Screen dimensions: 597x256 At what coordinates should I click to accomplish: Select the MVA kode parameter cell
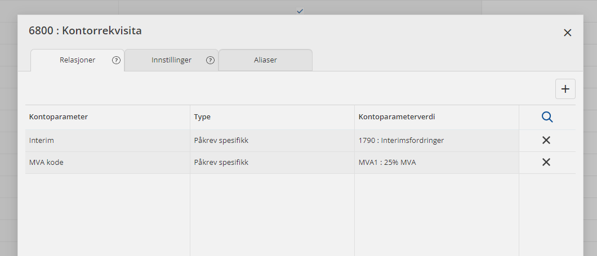click(45, 162)
